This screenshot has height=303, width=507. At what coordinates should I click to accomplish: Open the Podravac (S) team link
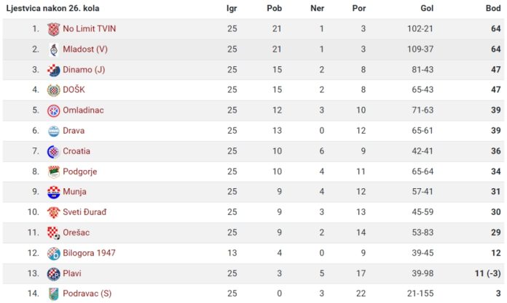[x=87, y=294]
